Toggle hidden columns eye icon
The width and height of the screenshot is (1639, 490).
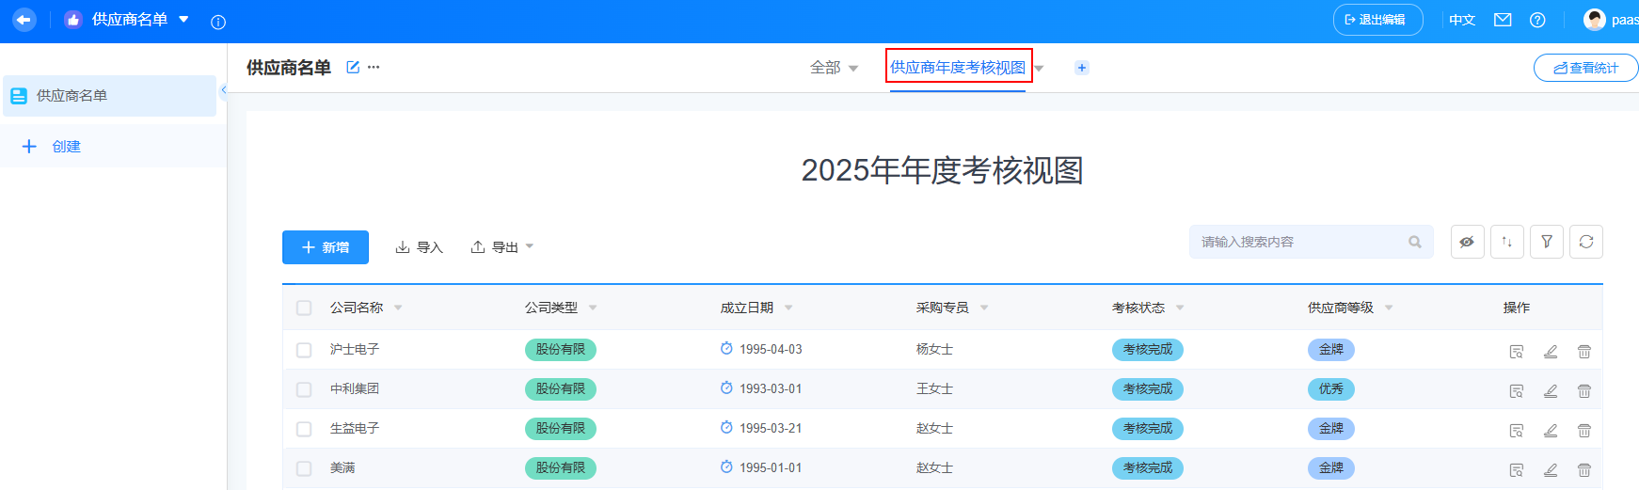[1468, 242]
